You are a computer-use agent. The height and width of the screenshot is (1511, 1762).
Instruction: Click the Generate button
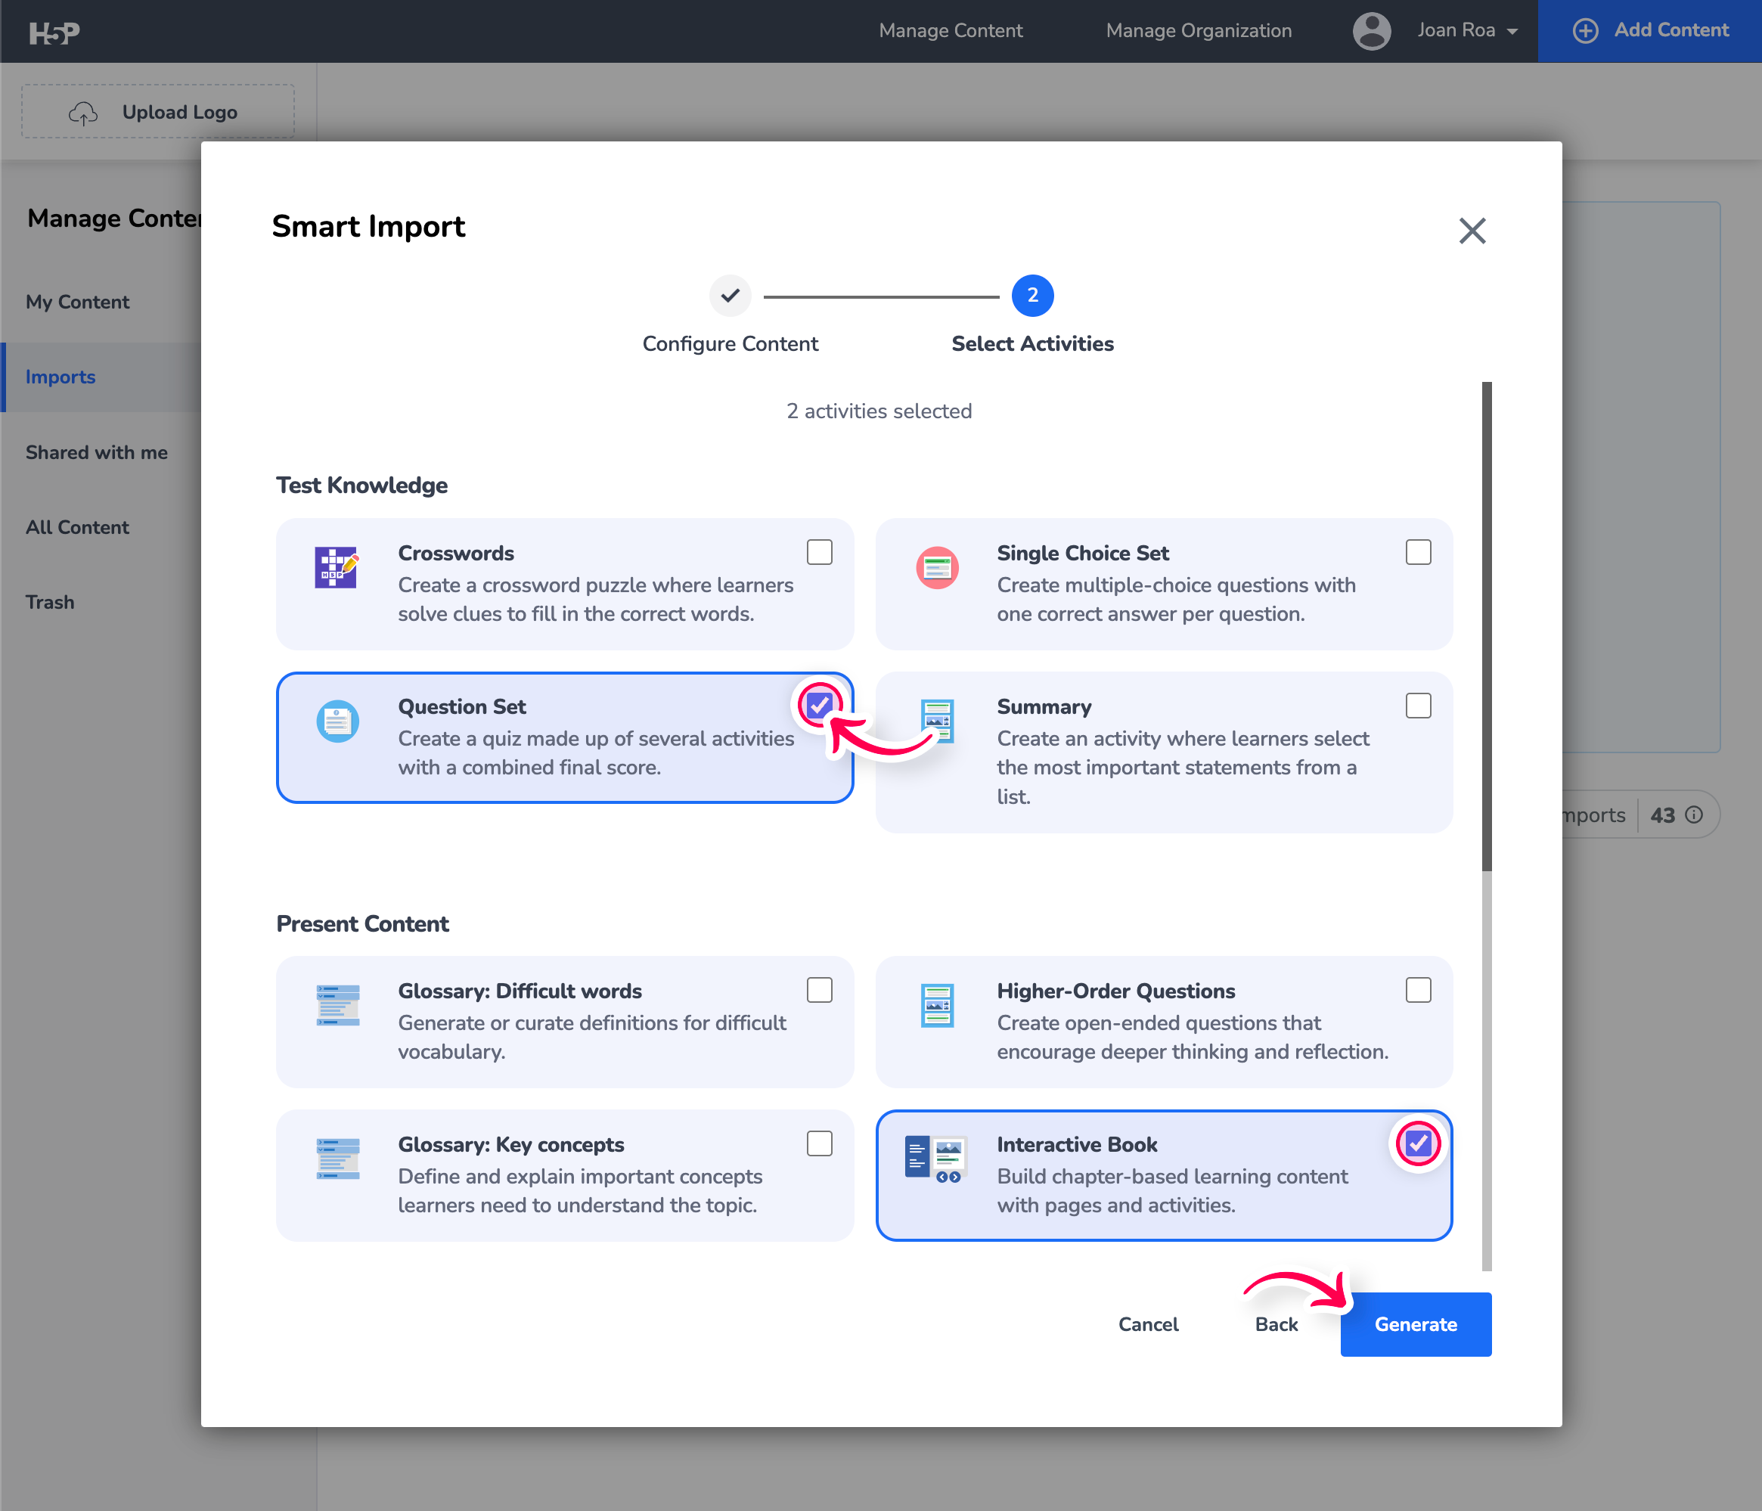coord(1416,1324)
